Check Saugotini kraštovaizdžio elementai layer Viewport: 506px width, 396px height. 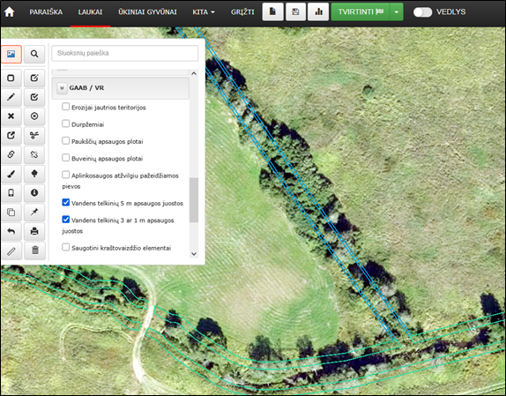(66, 247)
